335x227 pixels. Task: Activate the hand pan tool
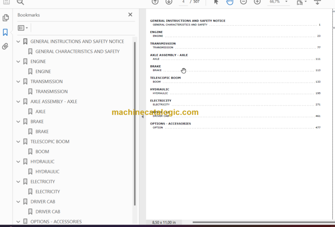coord(230,2)
